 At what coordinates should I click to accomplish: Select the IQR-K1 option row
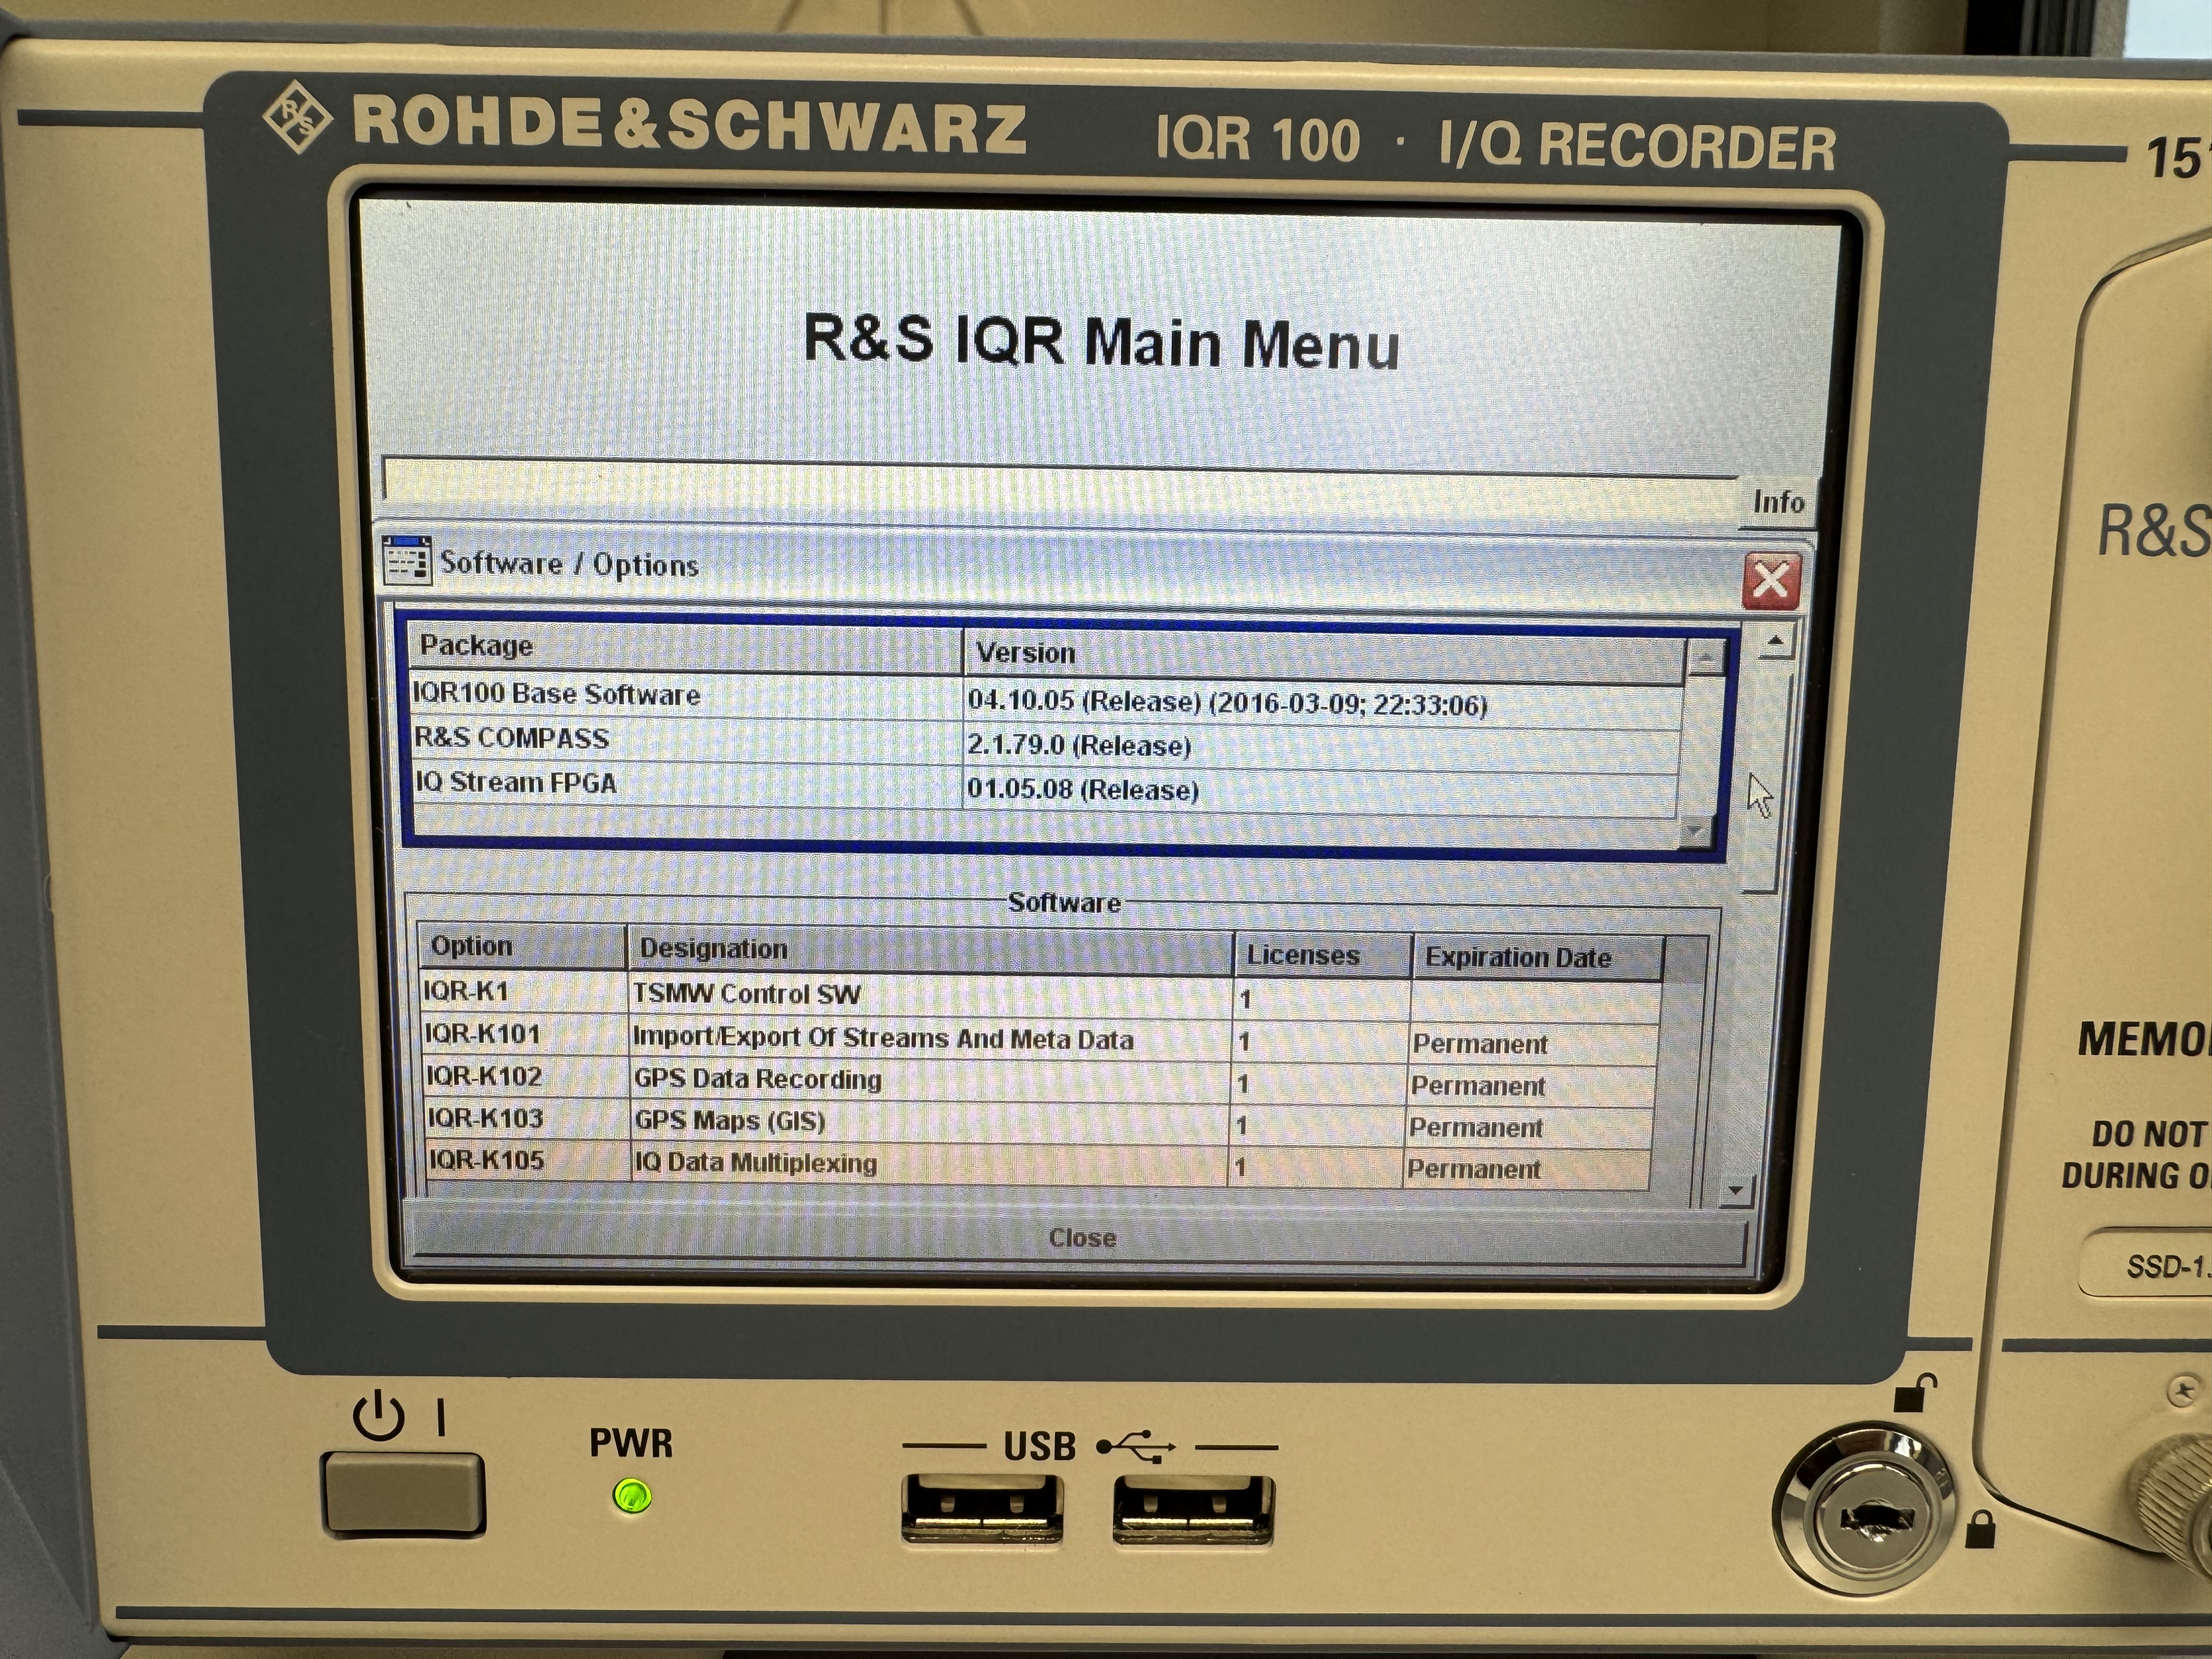click(1040, 995)
